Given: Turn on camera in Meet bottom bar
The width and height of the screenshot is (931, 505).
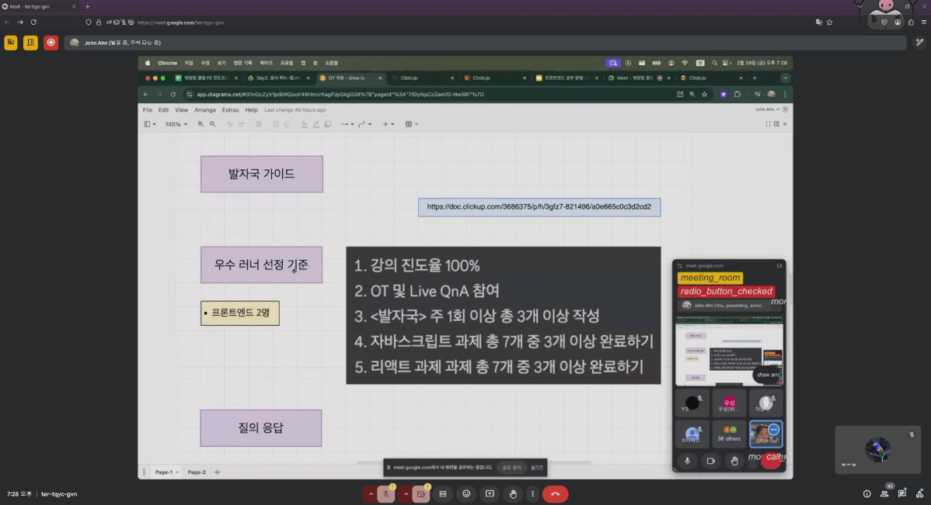Looking at the screenshot, I should point(421,493).
